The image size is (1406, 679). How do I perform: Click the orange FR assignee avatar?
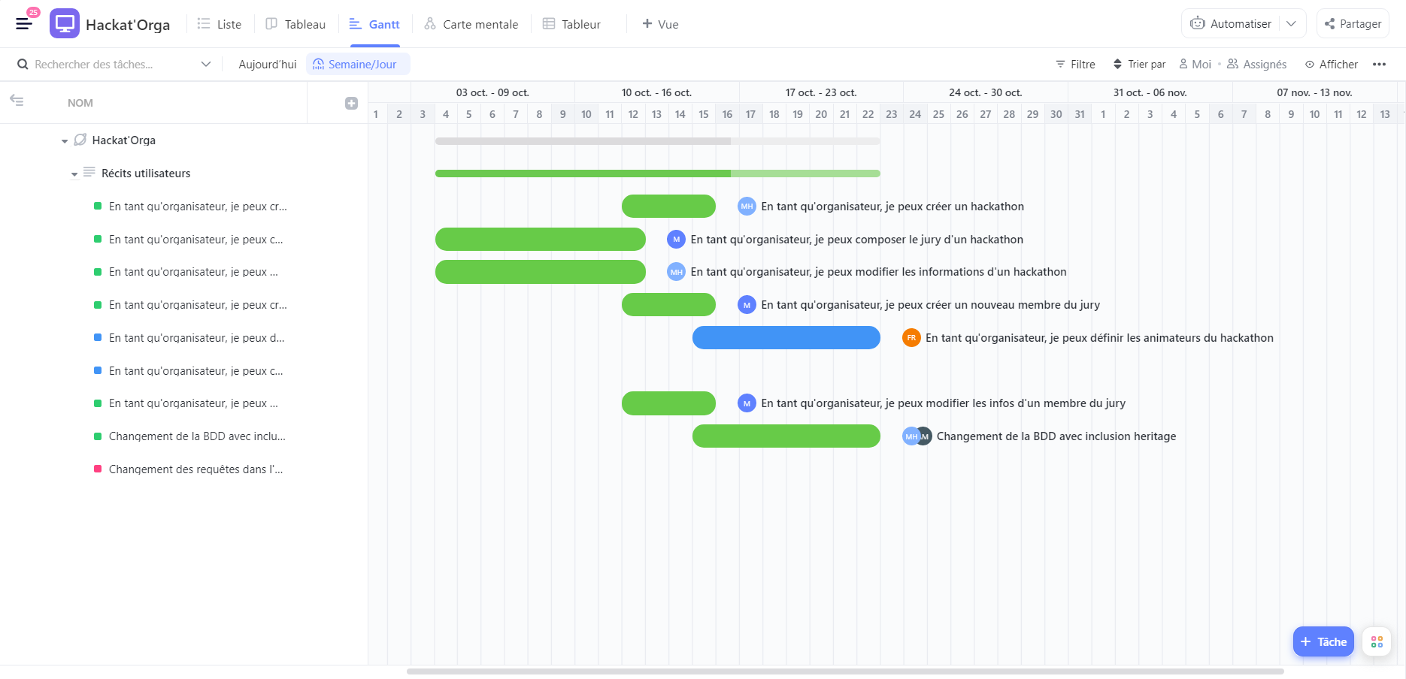(911, 338)
